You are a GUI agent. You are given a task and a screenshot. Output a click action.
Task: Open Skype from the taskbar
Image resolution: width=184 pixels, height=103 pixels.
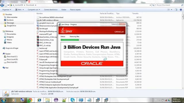pos(72,100)
